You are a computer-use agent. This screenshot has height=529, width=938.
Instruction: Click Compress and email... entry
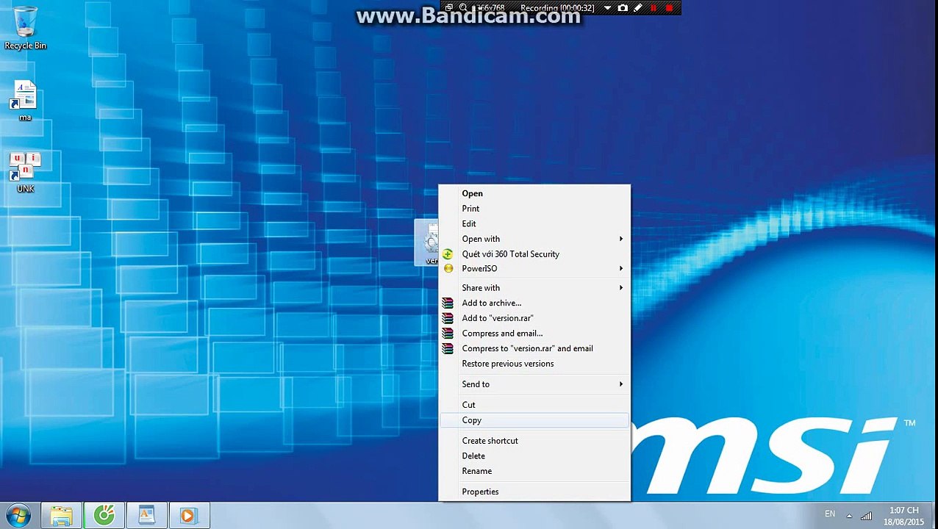534,334
